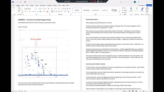Click the Undo icon
This screenshot has height=92, width=164.
point(14,8)
